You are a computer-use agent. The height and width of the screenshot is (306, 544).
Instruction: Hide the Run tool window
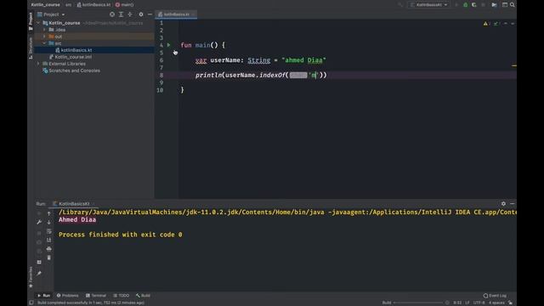513,204
